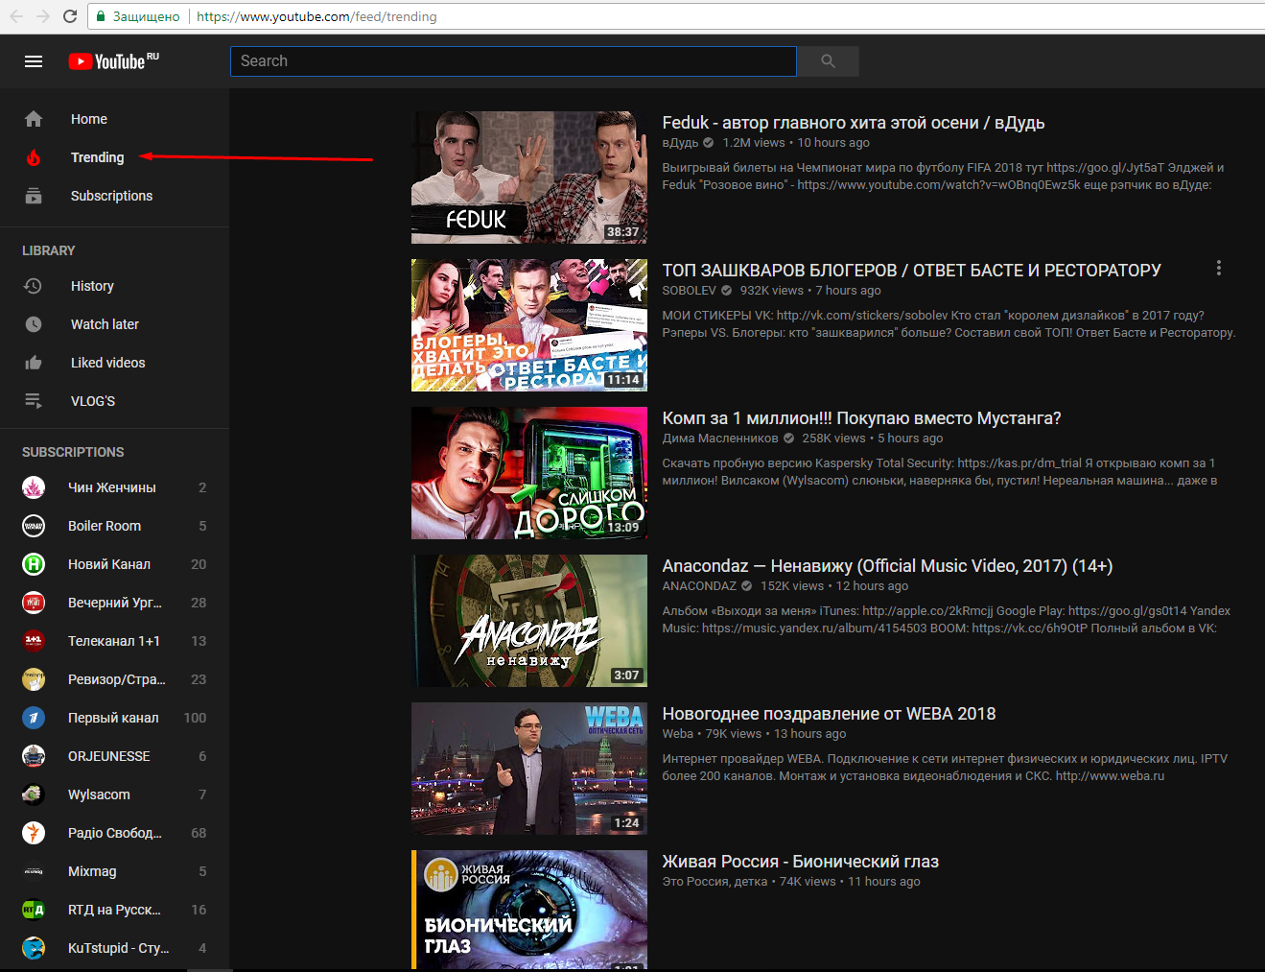1265x972 pixels.
Task: Click the '1.2M views' text under Feduk video
Action: tap(754, 143)
